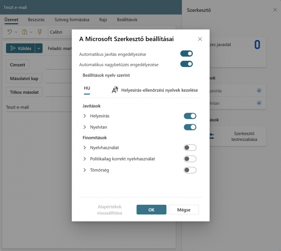Enable Politikailag korrekt nyelvhasználat toggle
281x251 pixels.
[190, 159]
